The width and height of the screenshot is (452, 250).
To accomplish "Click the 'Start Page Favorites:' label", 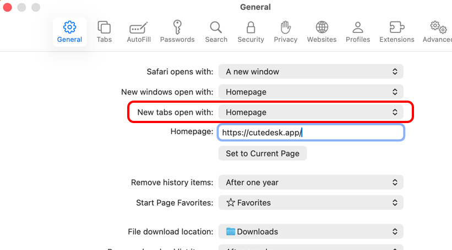I will 175,203.
